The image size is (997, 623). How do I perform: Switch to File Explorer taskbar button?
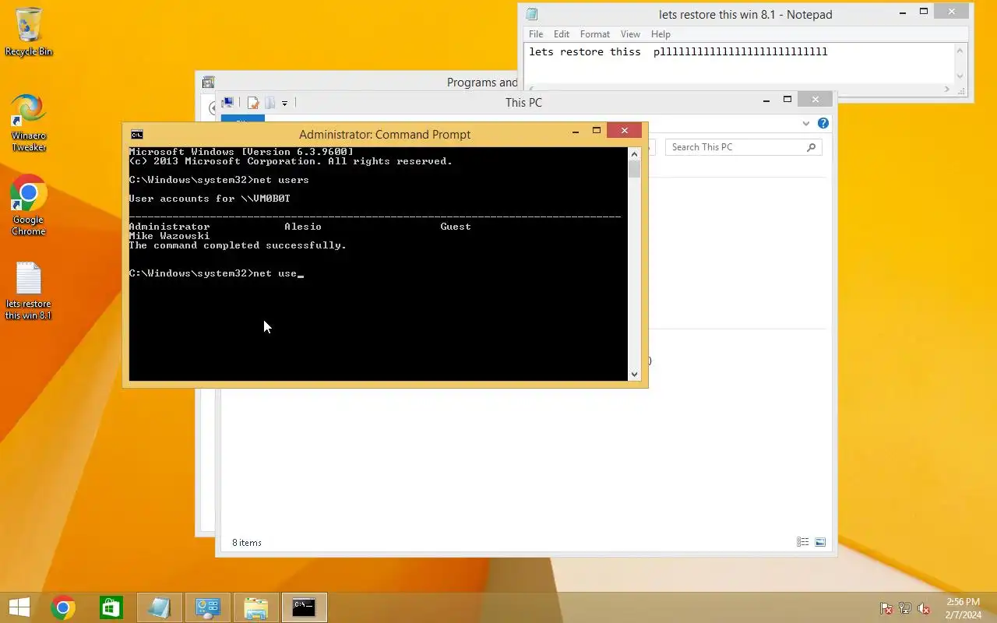tap(255, 607)
